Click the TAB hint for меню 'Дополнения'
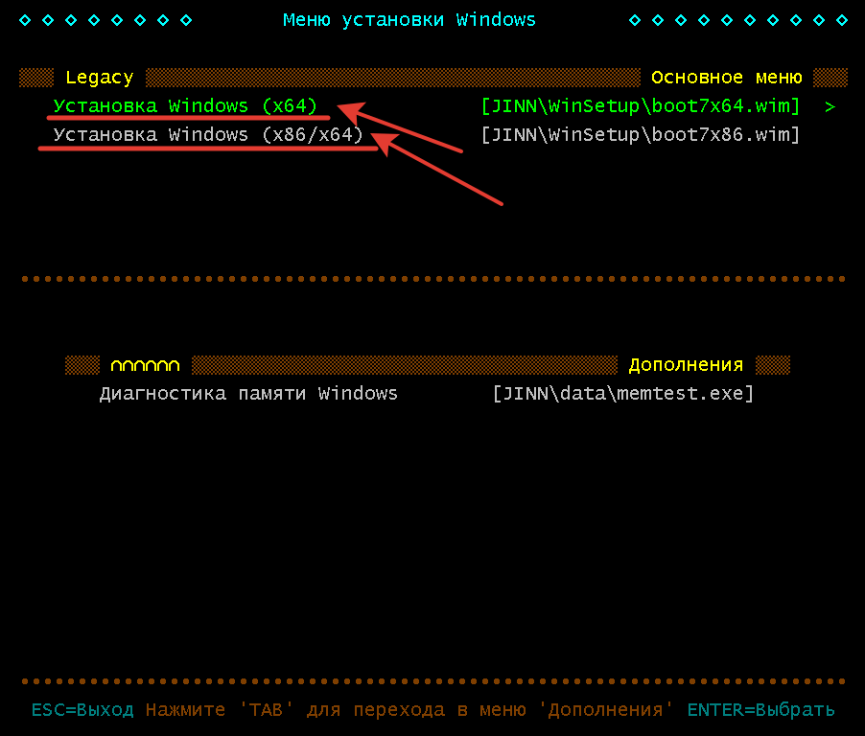The width and height of the screenshot is (865, 736). pyautogui.click(x=409, y=709)
